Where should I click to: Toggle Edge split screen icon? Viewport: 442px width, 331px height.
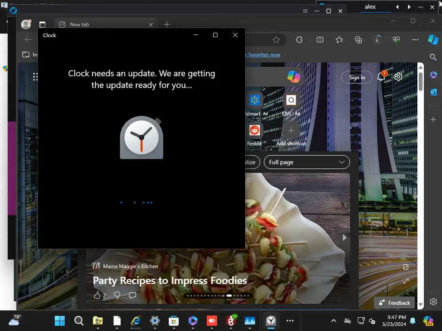(320, 40)
